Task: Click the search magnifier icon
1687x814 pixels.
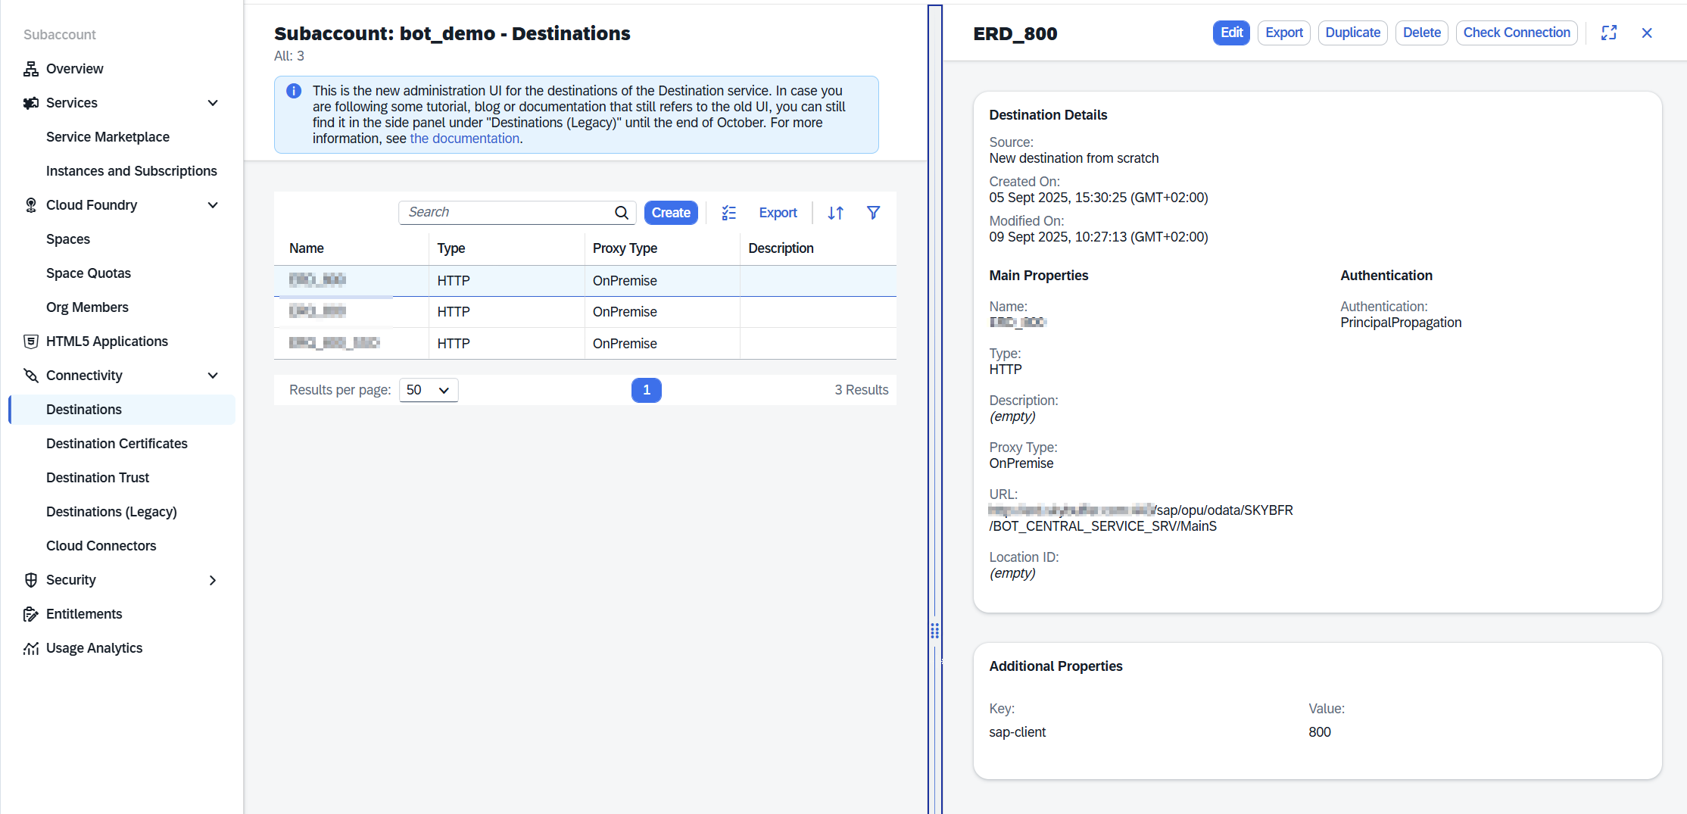Action: [621, 213]
